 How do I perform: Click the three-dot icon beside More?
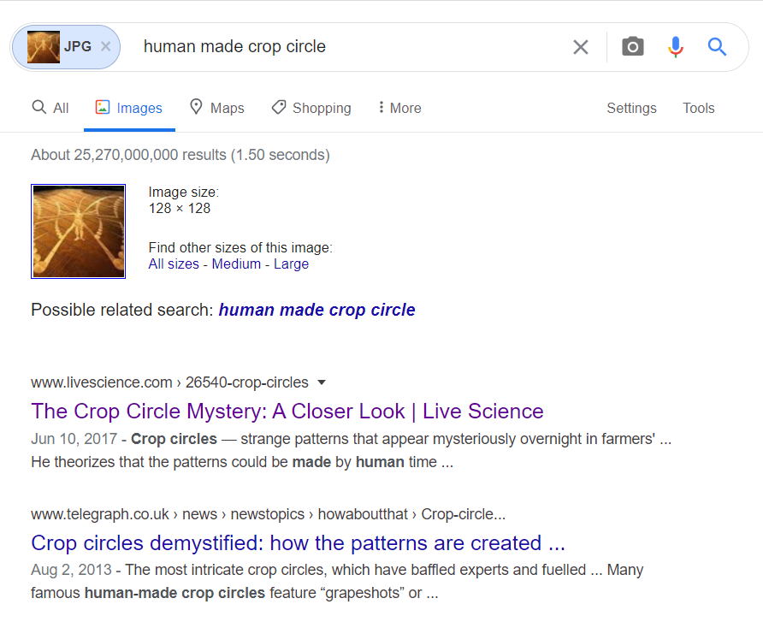pos(381,107)
